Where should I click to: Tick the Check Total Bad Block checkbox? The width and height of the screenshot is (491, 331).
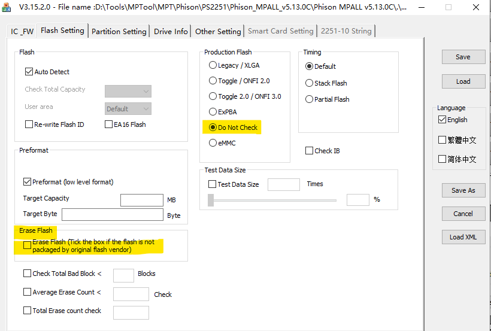coord(27,274)
